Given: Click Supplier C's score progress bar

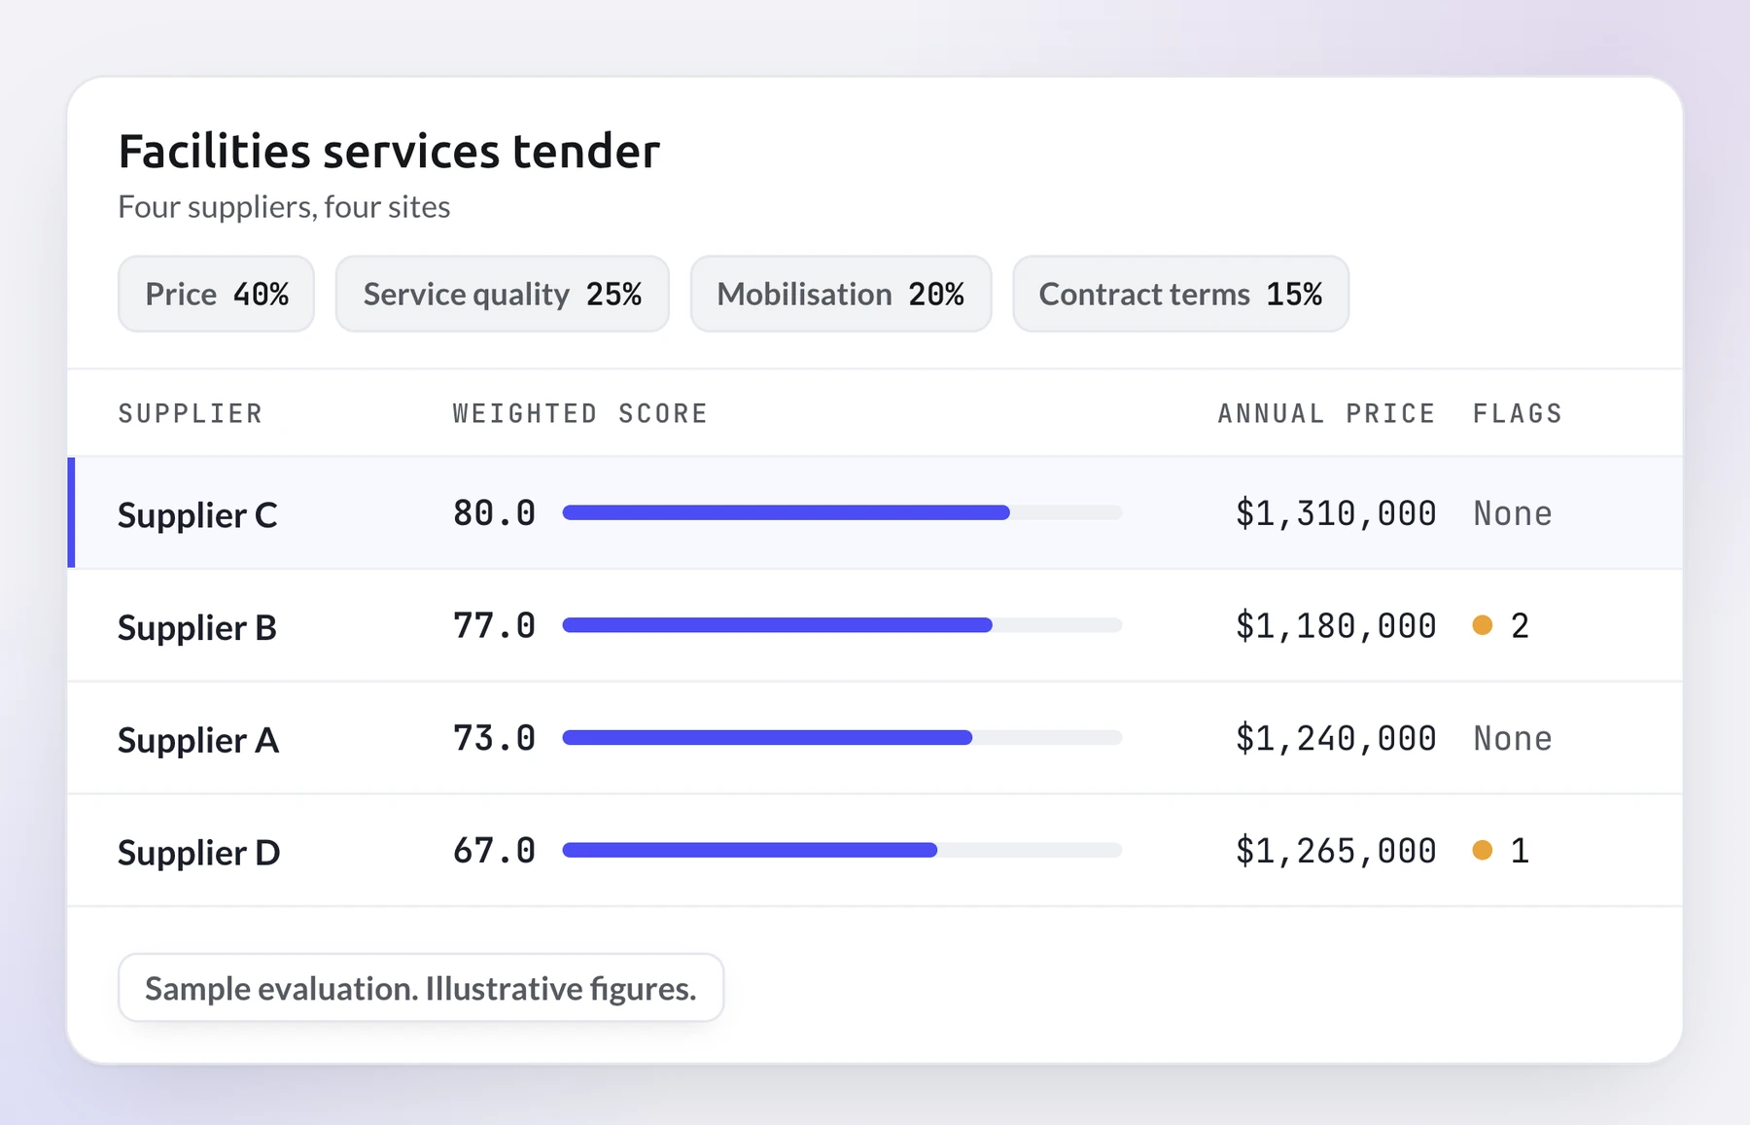Looking at the screenshot, I should click(842, 512).
